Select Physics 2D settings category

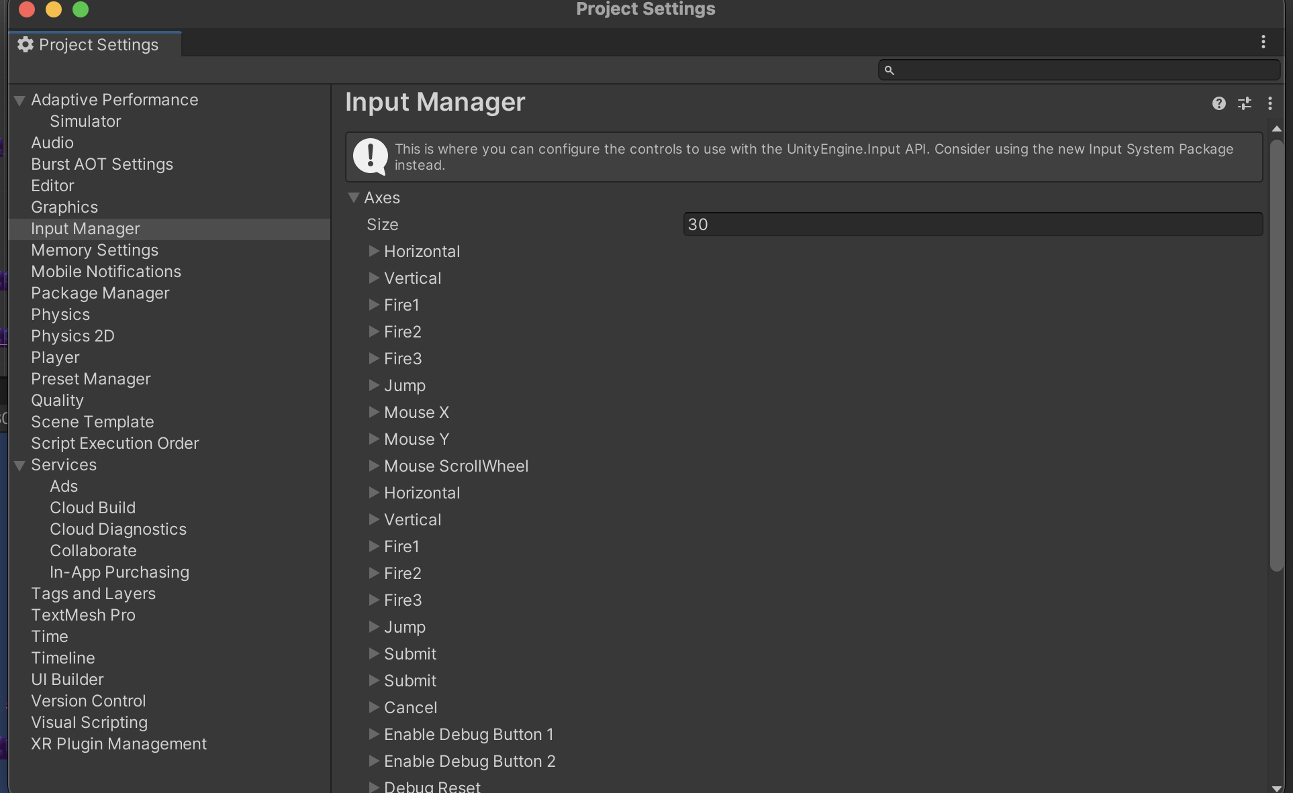coord(73,336)
